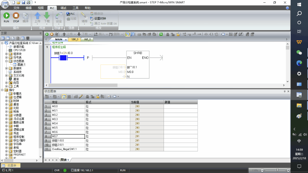The height and width of the screenshot is (173, 308).
Task: Open the 调试 menu
Action: coord(63,8)
